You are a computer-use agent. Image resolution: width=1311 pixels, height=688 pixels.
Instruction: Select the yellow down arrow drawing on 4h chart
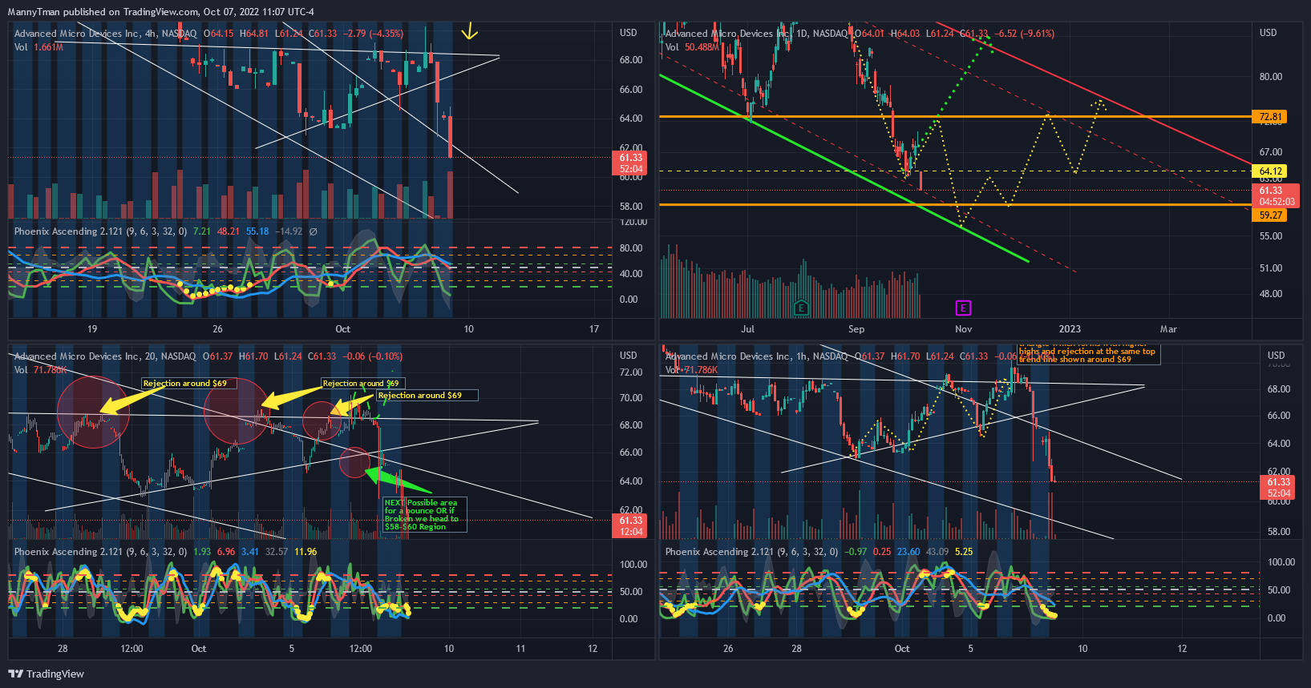click(469, 32)
